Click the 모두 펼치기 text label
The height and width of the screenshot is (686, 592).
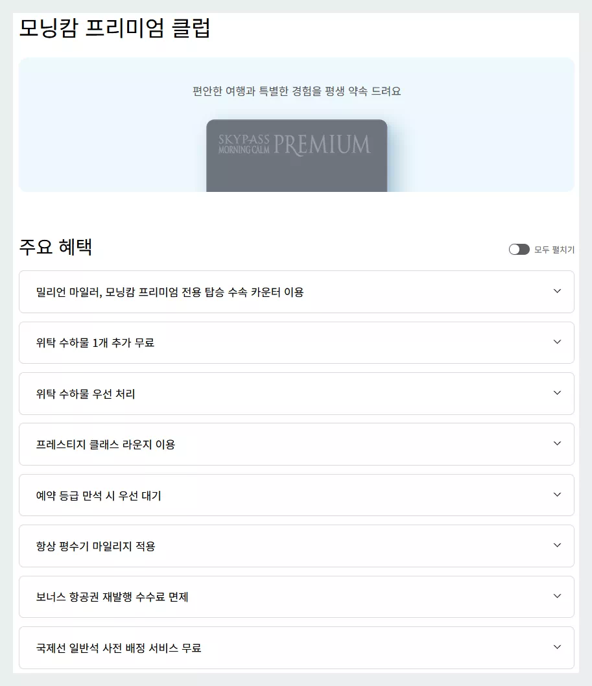point(554,249)
